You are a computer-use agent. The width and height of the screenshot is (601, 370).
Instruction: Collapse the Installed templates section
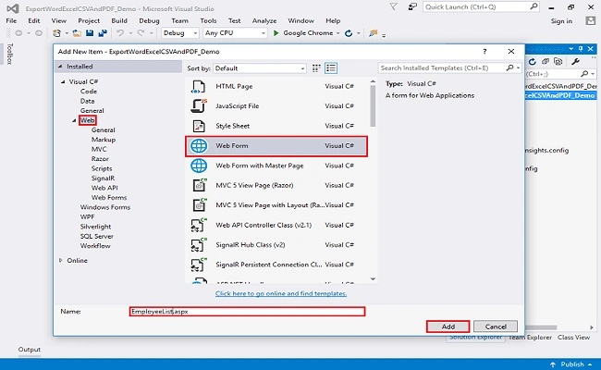click(60, 67)
